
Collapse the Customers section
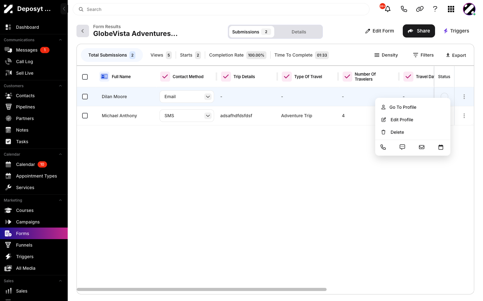pos(60,86)
